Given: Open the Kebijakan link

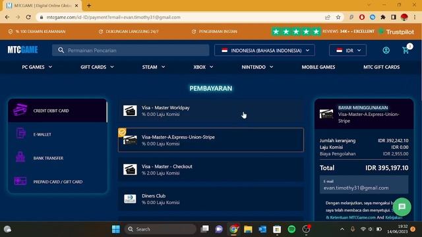Looking at the screenshot, I should click(x=394, y=217).
